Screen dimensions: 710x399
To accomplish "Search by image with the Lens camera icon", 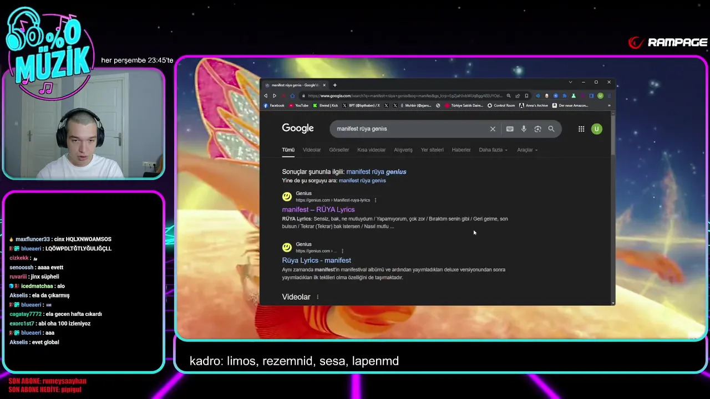I will [537, 129].
